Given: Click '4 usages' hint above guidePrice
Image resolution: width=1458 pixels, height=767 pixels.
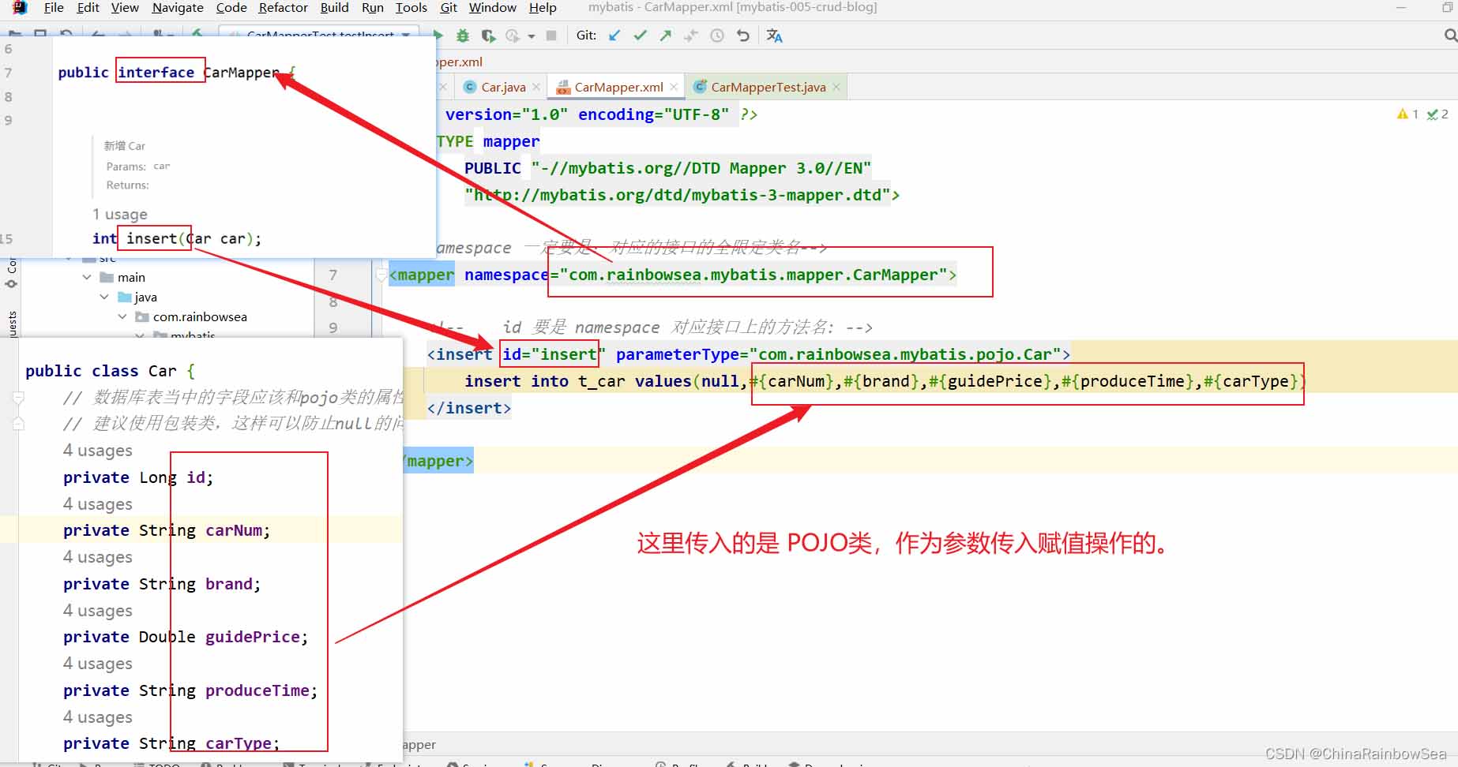Looking at the screenshot, I should 98,611.
